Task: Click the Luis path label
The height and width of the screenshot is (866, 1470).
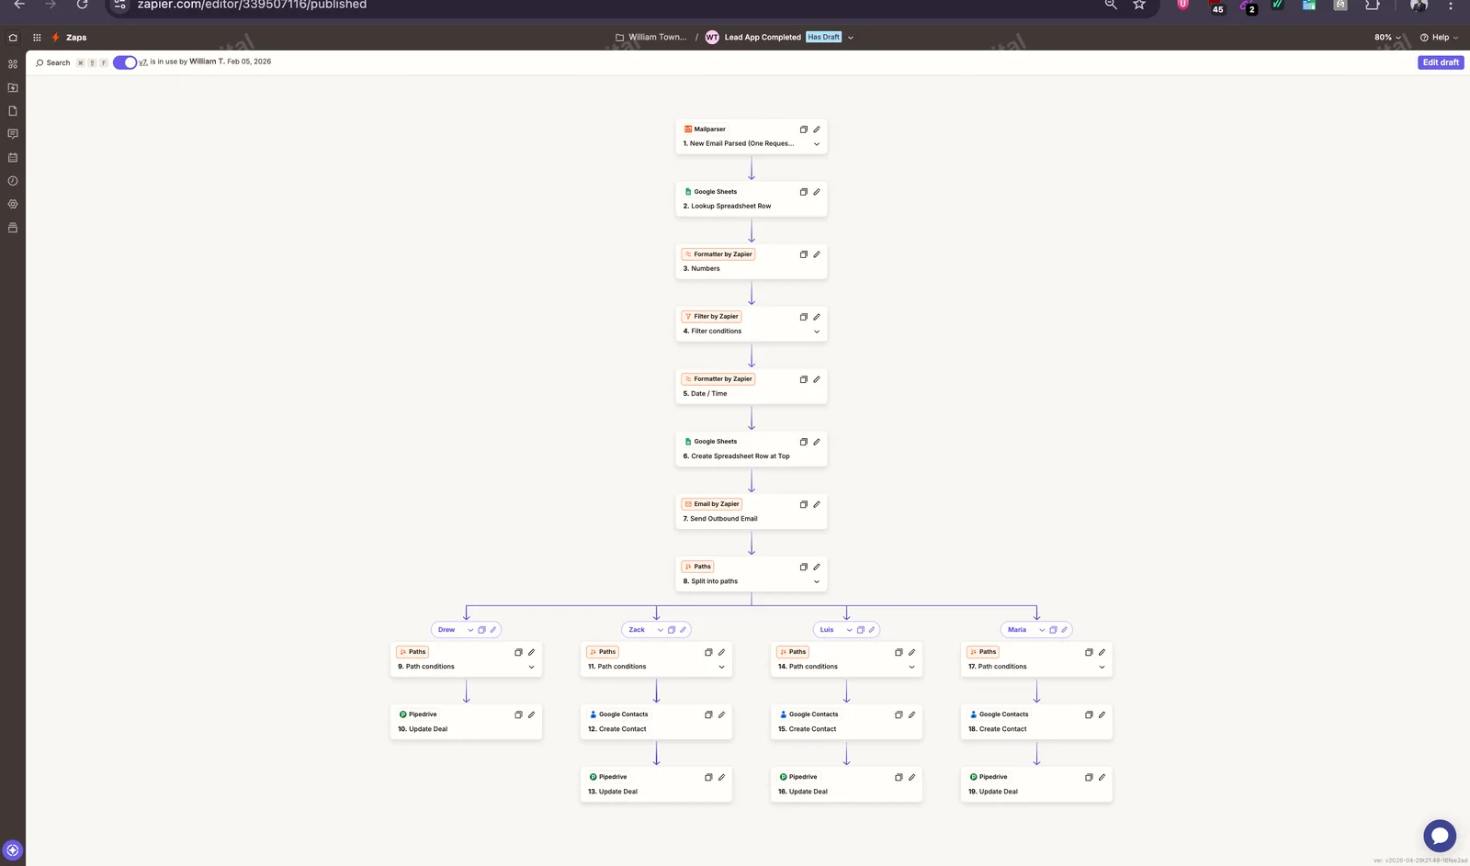Action: pyautogui.click(x=827, y=630)
